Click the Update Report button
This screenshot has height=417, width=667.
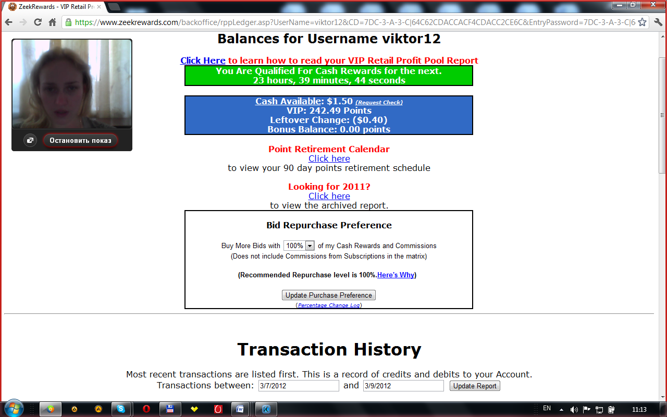475,386
